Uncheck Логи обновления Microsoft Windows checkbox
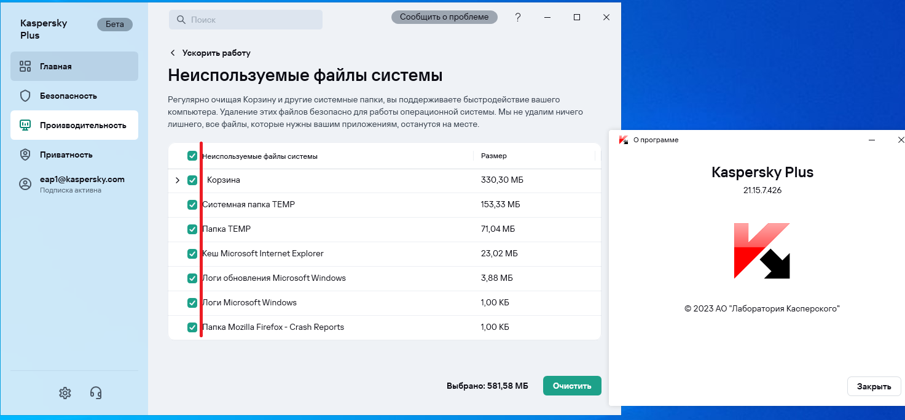Image resolution: width=905 pixels, height=420 pixels. pos(192,278)
